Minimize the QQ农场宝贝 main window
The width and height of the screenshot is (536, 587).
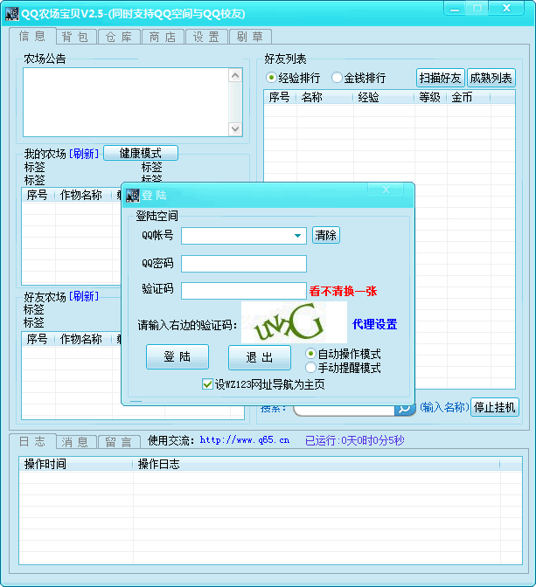coord(455,9)
